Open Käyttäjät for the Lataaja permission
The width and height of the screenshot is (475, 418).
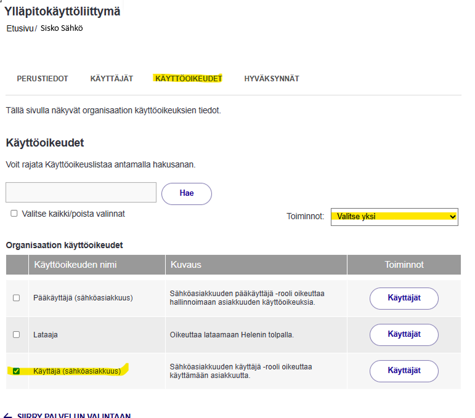click(x=404, y=334)
